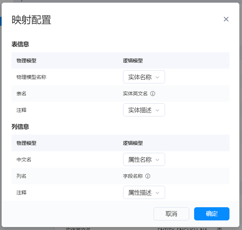Open the 实体名称 dropdown
This screenshot has height=230, width=242.
tap(144, 77)
